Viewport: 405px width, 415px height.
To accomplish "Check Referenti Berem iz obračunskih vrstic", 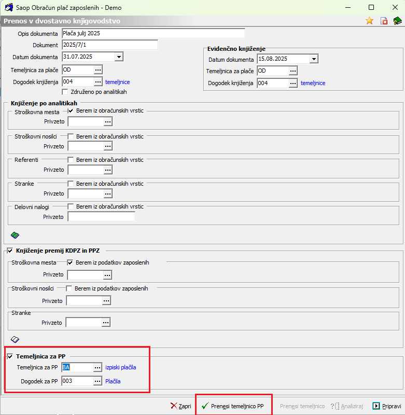I will tap(71, 160).
